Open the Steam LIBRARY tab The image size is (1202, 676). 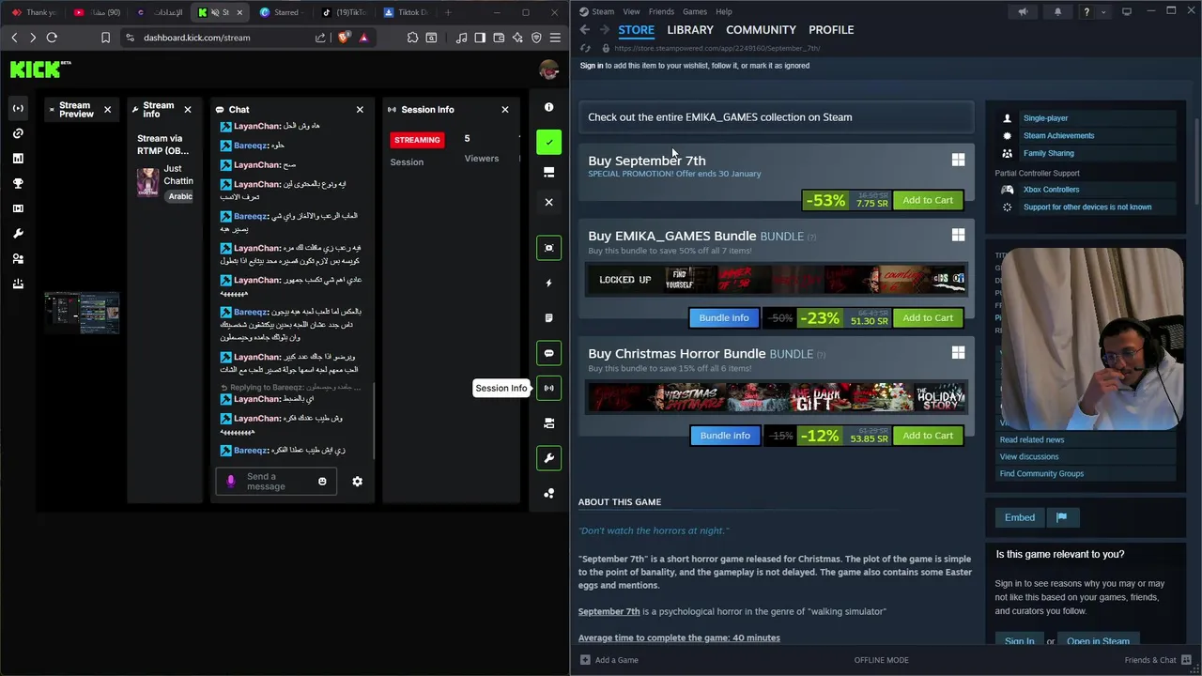pos(690,30)
